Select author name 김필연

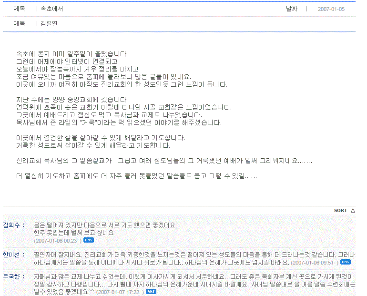(x=49, y=23)
